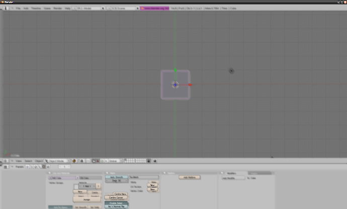Switch to the Logic context icon
This screenshot has height=209, width=347.
(27, 167)
